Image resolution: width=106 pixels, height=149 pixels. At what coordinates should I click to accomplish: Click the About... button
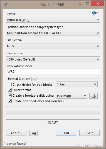(16, 133)
